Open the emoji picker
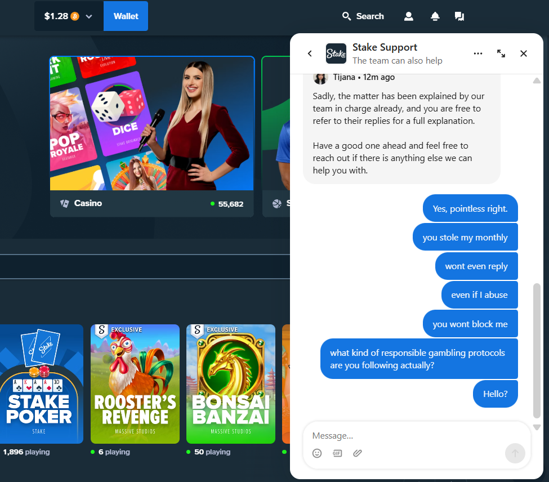Image resolution: width=549 pixels, height=482 pixels. (x=317, y=453)
